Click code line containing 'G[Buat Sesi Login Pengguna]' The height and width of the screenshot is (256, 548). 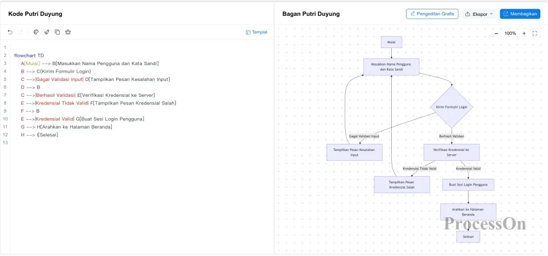click(x=83, y=119)
